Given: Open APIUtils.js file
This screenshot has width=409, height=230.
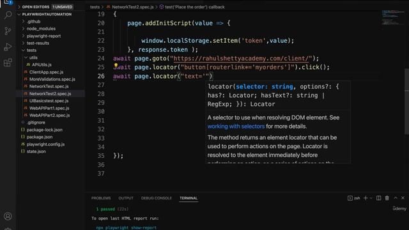Looking at the screenshot, I should click(42, 65).
